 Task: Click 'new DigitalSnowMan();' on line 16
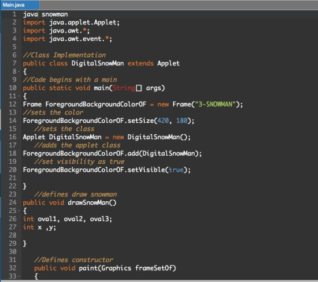click(x=152, y=137)
